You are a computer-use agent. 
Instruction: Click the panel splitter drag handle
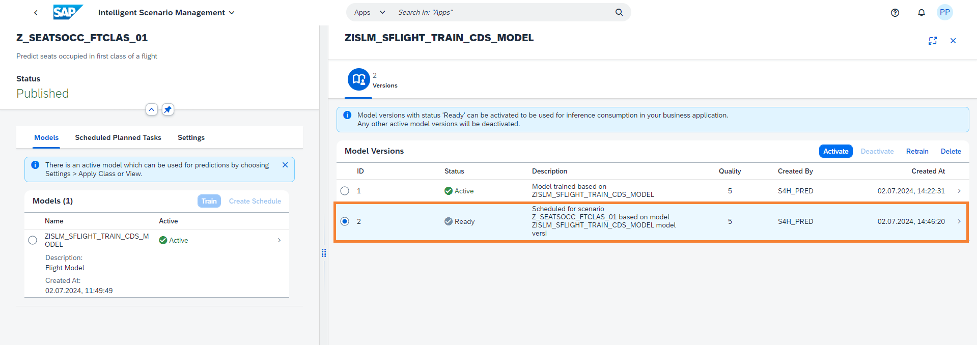(x=324, y=253)
